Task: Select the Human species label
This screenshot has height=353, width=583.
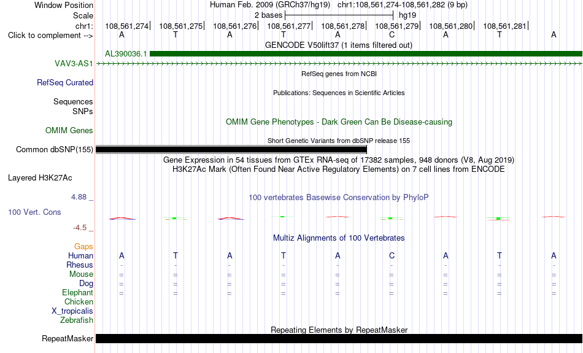Action: pyautogui.click(x=80, y=255)
